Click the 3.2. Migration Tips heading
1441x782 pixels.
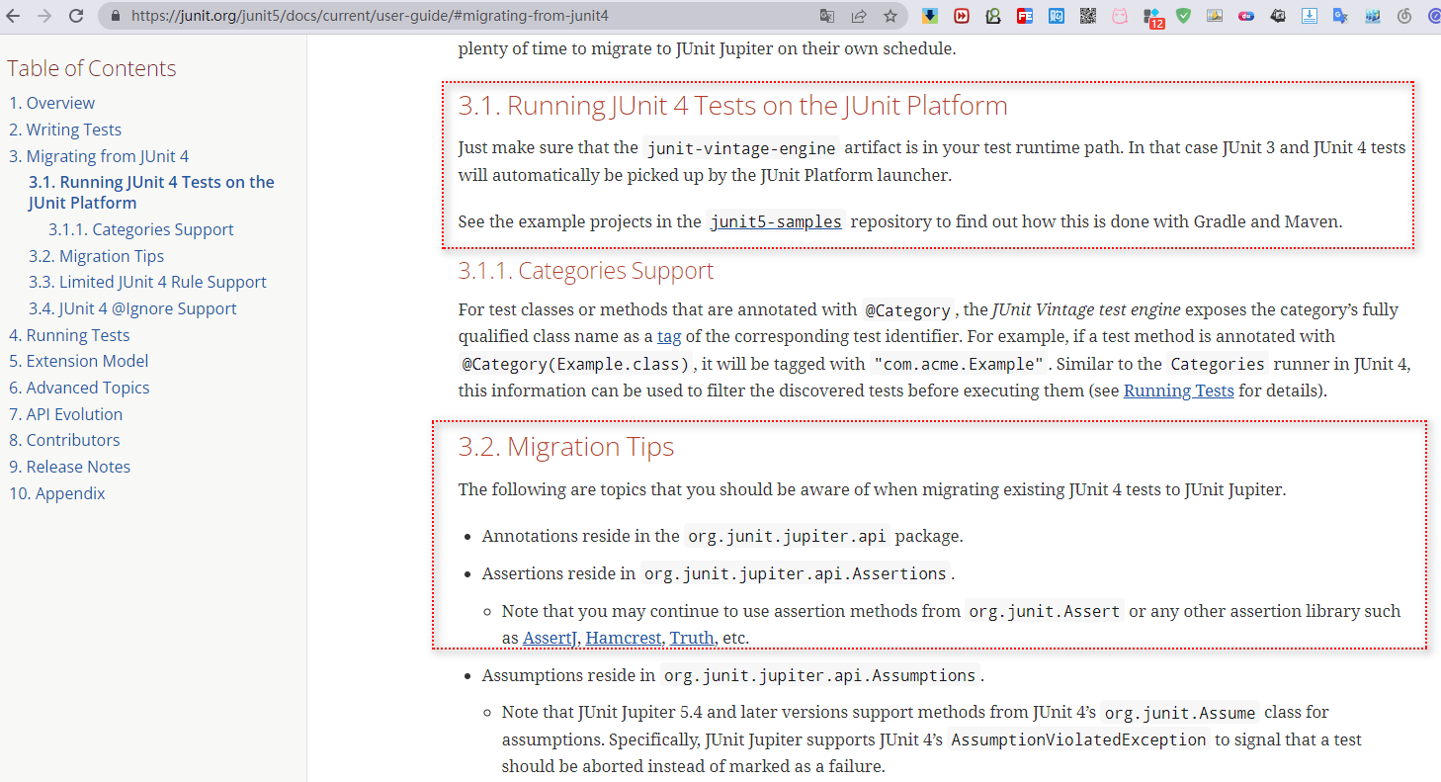(x=565, y=447)
